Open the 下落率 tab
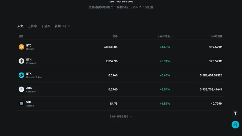 (46, 26)
